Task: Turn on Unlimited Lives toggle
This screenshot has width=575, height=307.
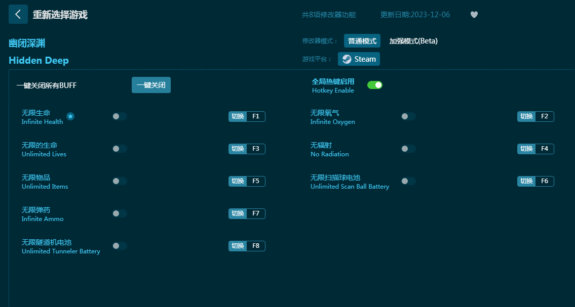Action: tap(120, 149)
